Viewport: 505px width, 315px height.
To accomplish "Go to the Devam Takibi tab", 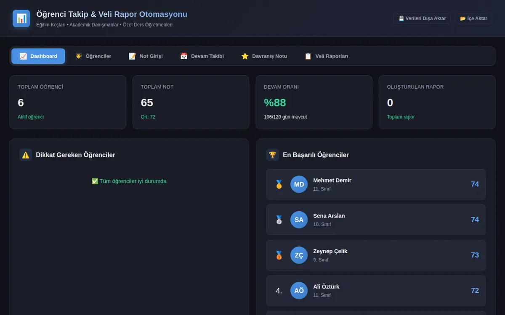I will (202, 56).
